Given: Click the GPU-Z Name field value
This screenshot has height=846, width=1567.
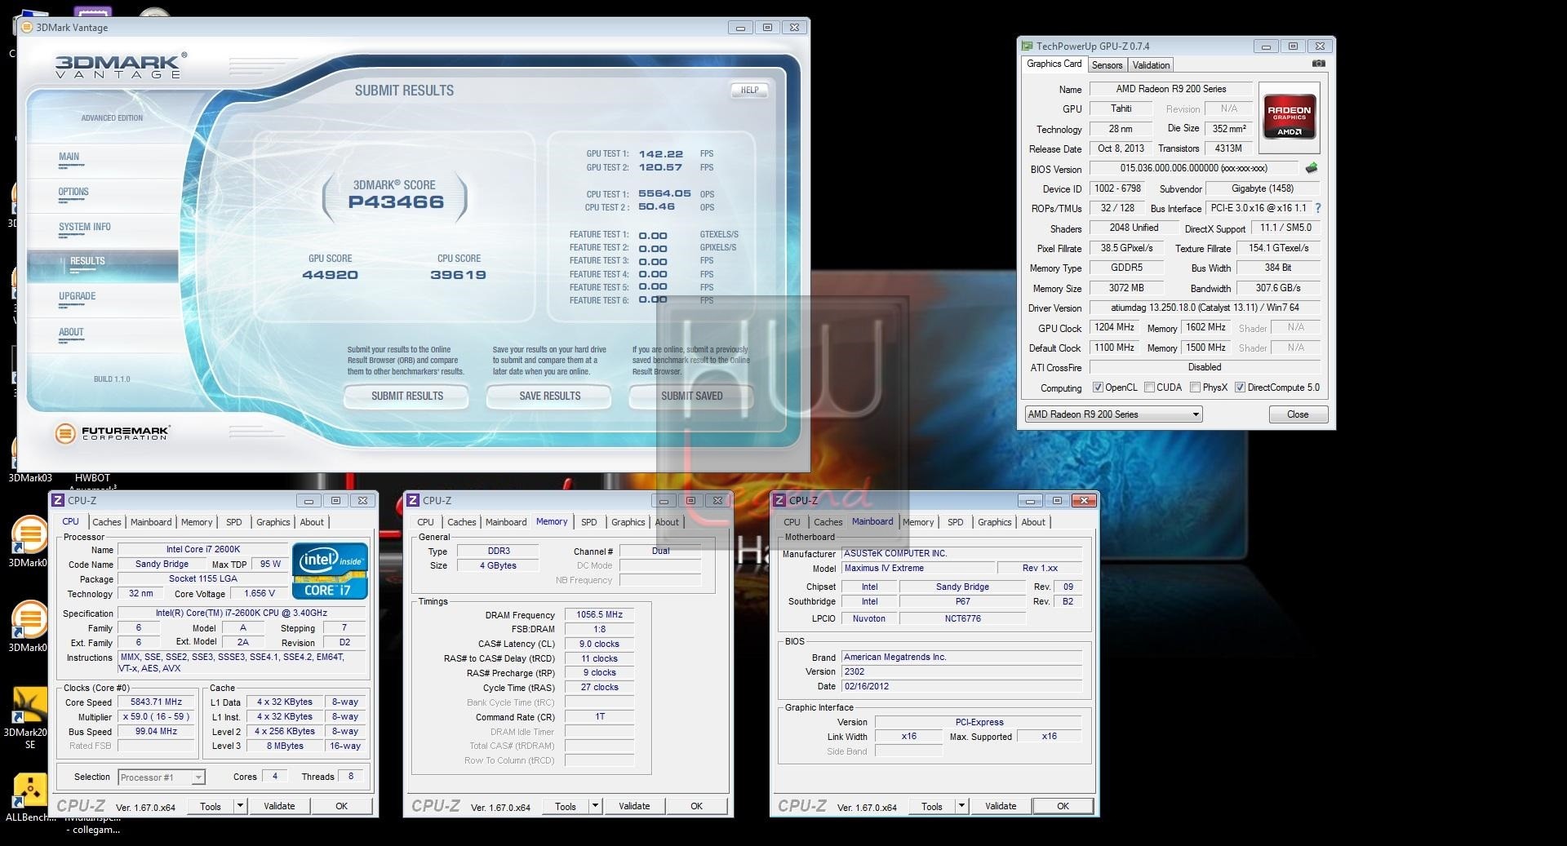Looking at the screenshot, I should [x=1170, y=89].
